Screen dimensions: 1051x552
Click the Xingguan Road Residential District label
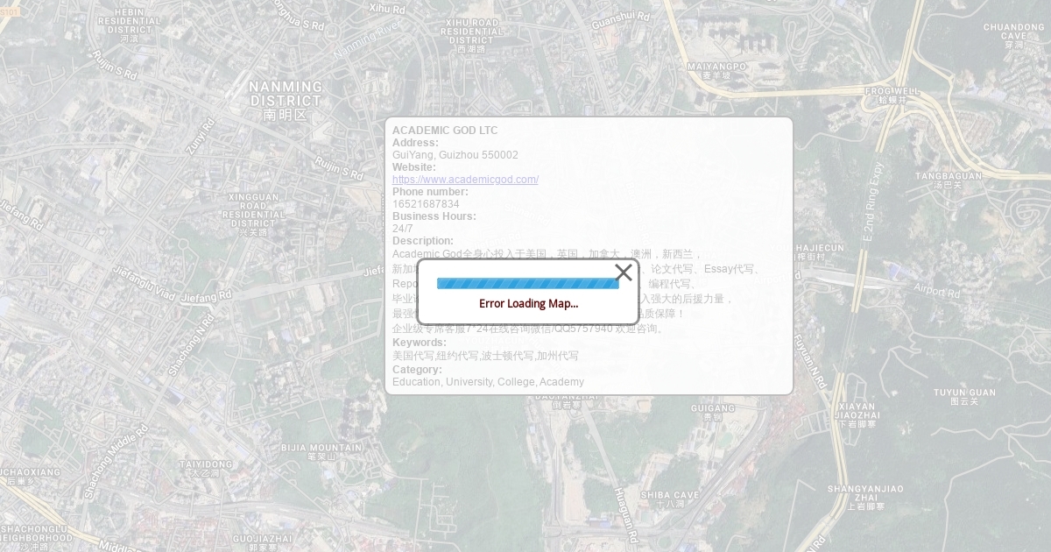point(253,214)
